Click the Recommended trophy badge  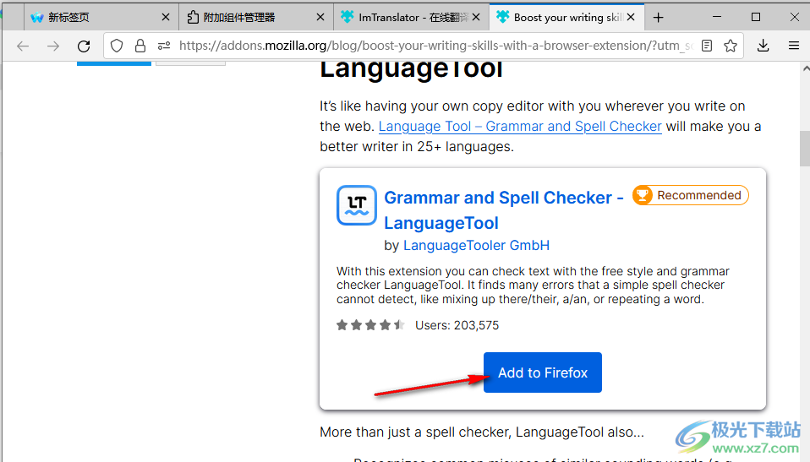(x=690, y=195)
